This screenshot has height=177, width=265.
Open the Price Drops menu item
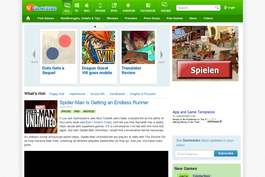(152, 18)
